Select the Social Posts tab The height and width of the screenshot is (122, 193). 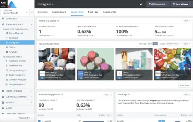tap(77, 12)
